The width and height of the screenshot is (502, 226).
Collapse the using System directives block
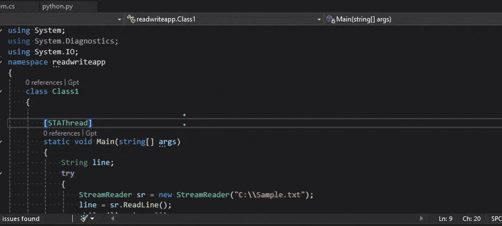1,30
